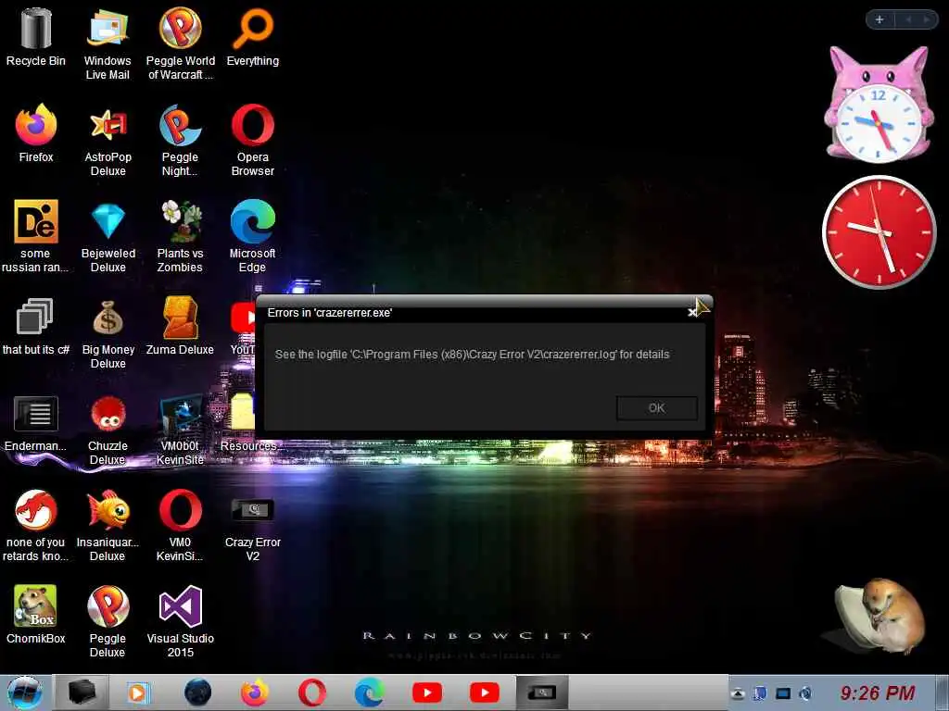Show hidden system tray icons
Screen dimensions: 949x711
coord(738,694)
